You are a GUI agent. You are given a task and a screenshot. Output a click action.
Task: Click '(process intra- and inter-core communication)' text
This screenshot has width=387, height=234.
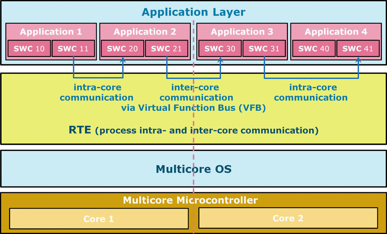pos(207,130)
